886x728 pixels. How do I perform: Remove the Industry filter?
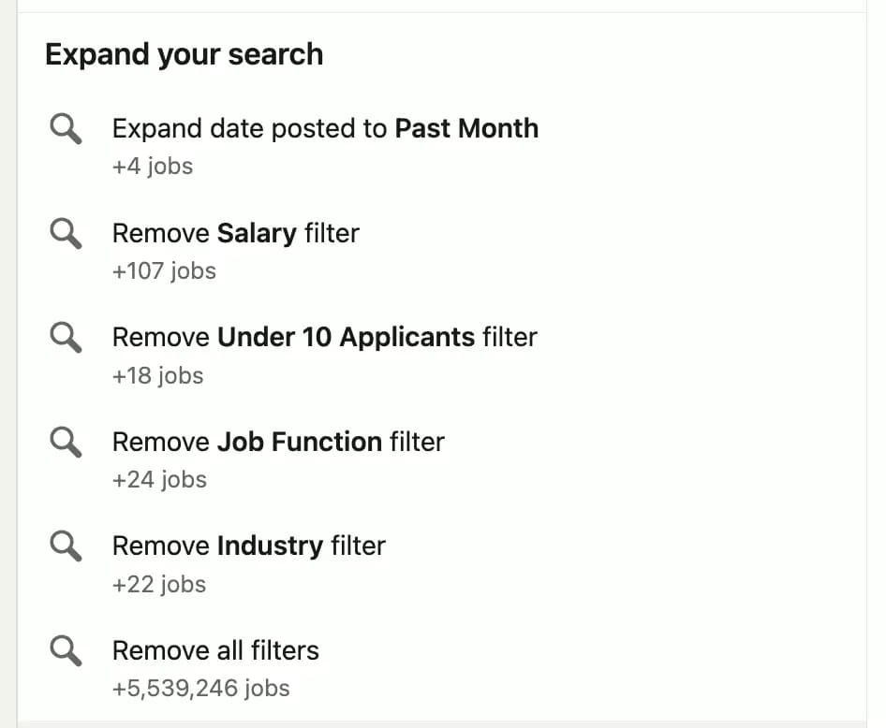248,546
